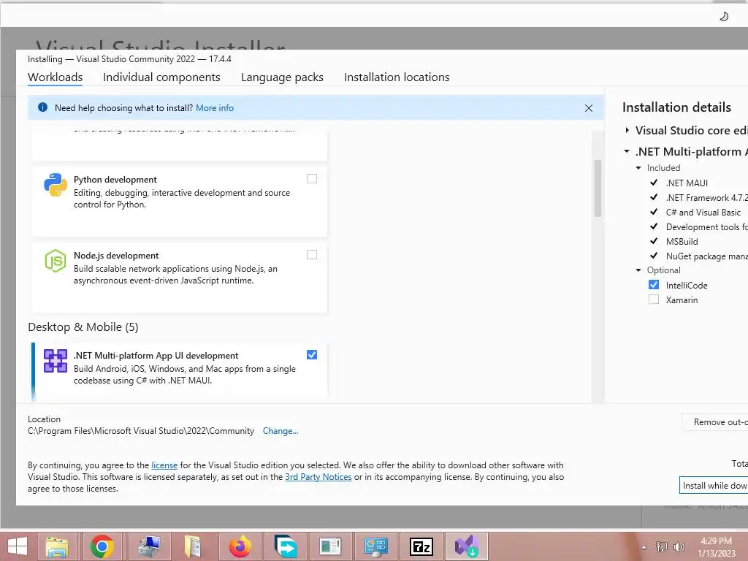Expand Visual Studio core editor details
Image resolution: width=748 pixels, height=561 pixels.
click(627, 130)
